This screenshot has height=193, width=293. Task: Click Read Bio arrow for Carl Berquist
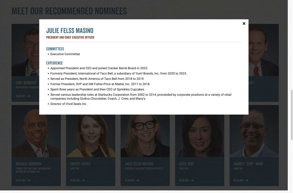pyautogui.click(x=28, y=96)
